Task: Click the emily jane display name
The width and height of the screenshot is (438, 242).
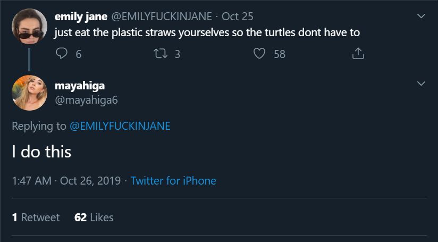Action: point(81,16)
